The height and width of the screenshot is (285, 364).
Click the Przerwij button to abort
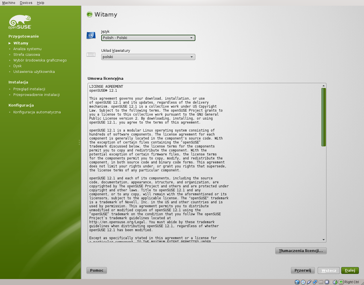(x=303, y=270)
